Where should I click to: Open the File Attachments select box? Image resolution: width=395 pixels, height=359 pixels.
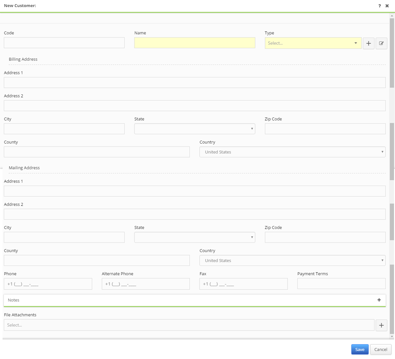coord(189,325)
